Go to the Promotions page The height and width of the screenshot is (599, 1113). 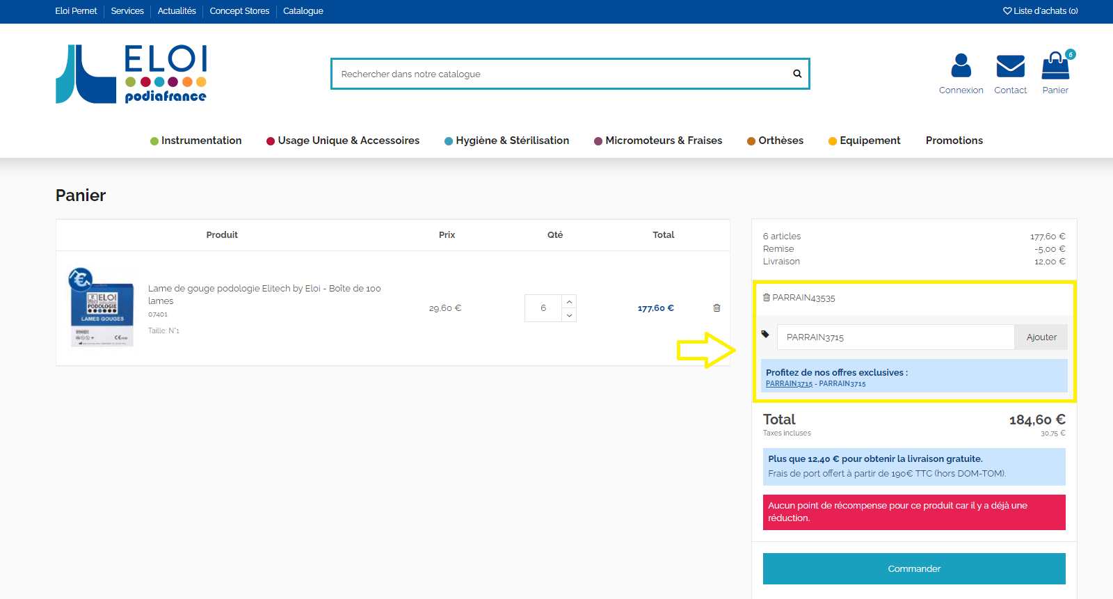click(x=954, y=141)
